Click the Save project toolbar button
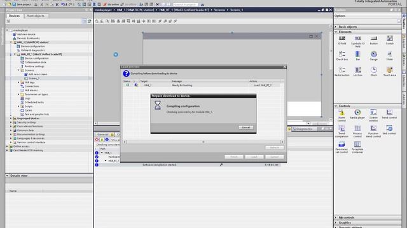The height and width of the screenshot is (228, 407). [22, 4]
